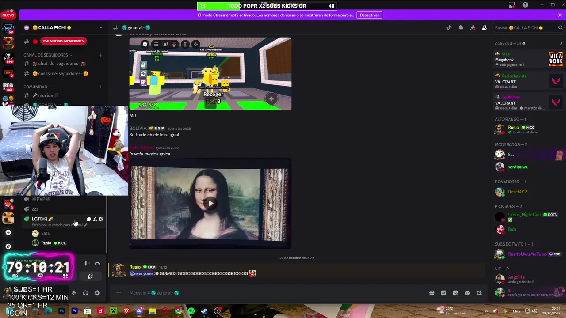Toggle the member list icon

(x=484, y=27)
